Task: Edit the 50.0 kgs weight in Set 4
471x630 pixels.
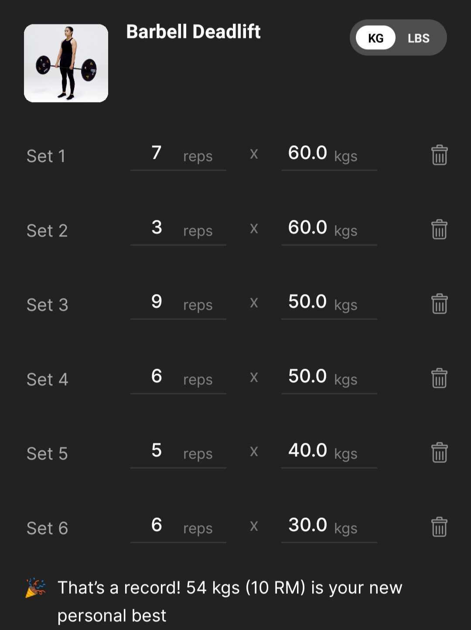Action: [x=329, y=379]
